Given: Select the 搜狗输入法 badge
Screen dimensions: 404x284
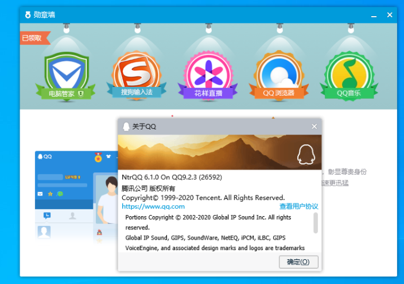Looking at the screenshot, I should coord(136,73).
